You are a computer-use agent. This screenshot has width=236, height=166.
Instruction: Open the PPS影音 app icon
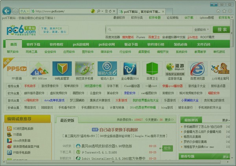[x=17, y=69]
